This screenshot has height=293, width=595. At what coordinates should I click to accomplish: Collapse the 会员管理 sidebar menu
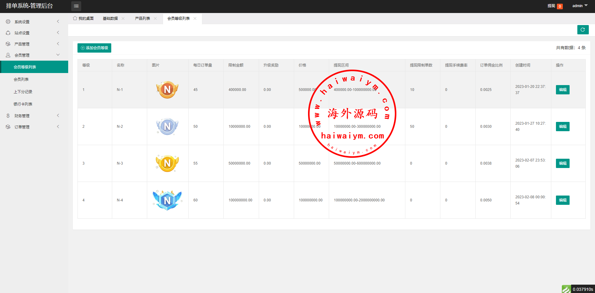pos(33,55)
